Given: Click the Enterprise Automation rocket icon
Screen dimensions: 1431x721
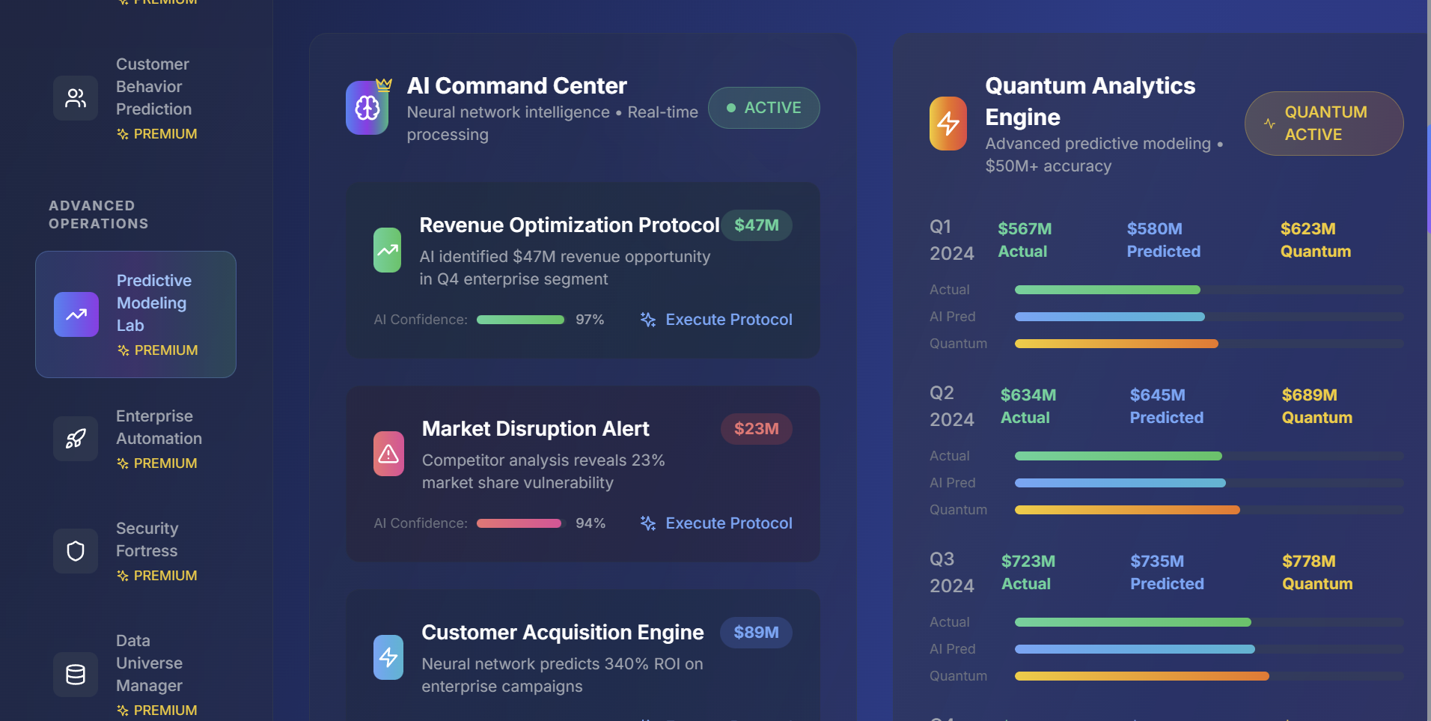Looking at the screenshot, I should pyautogui.click(x=76, y=439).
